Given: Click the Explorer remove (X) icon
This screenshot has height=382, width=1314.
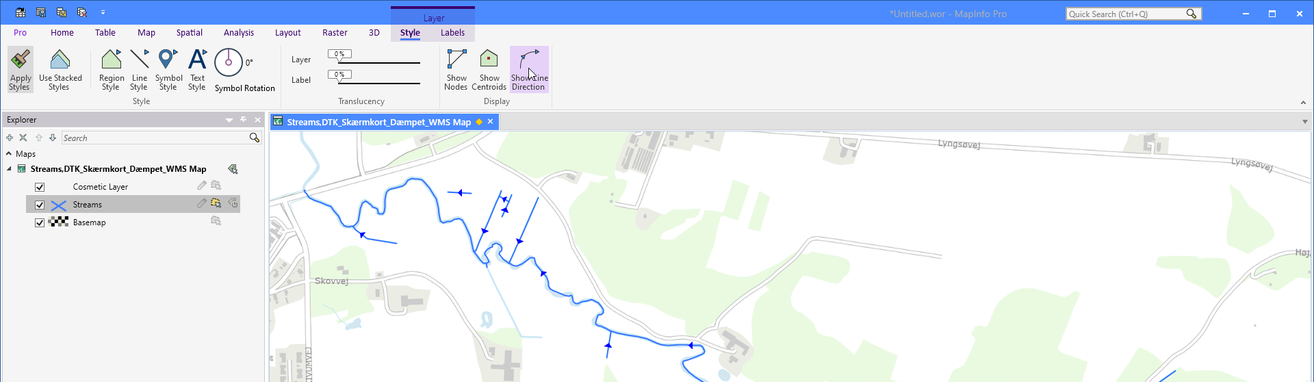Looking at the screenshot, I should (x=23, y=138).
